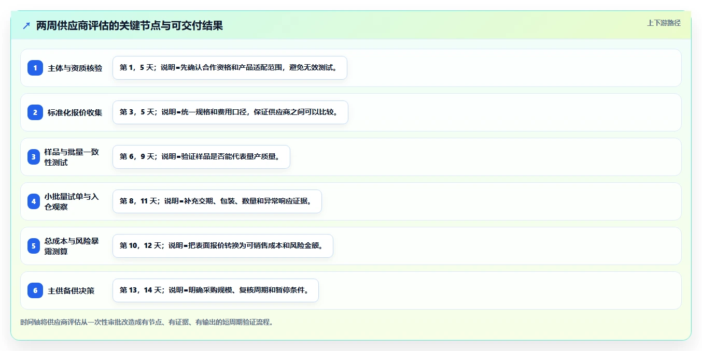Select the 小批量试单与入仓观察 step label
The image size is (702, 351).
[72, 201]
